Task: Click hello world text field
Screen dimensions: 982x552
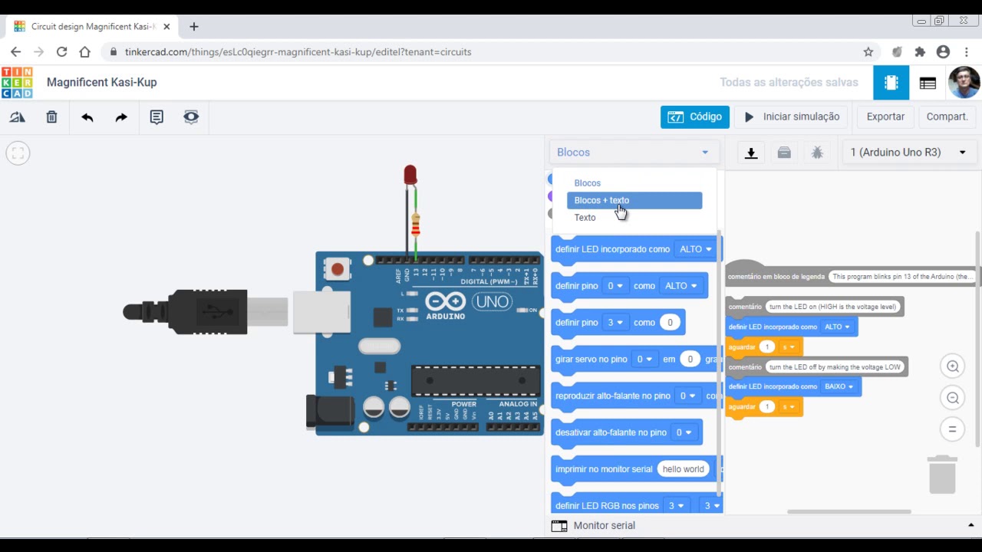Action: point(683,469)
